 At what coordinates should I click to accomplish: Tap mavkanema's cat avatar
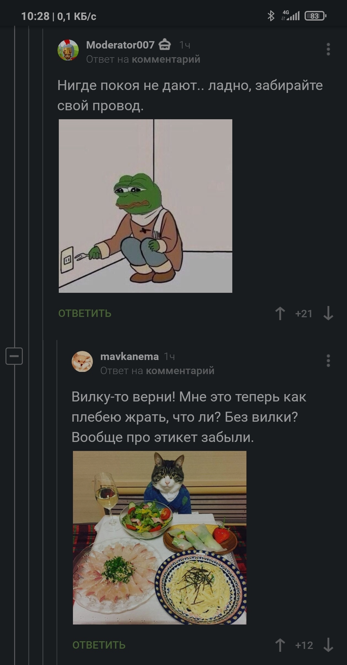[x=82, y=362]
